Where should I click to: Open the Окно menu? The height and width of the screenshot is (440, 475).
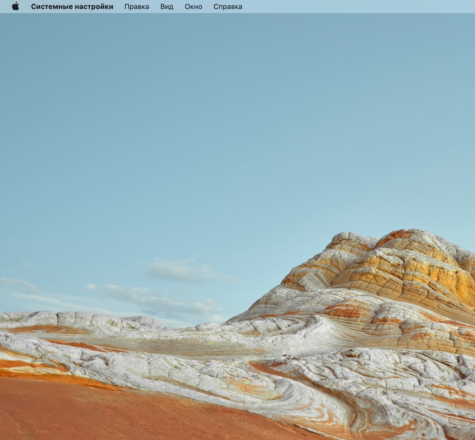pos(193,6)
